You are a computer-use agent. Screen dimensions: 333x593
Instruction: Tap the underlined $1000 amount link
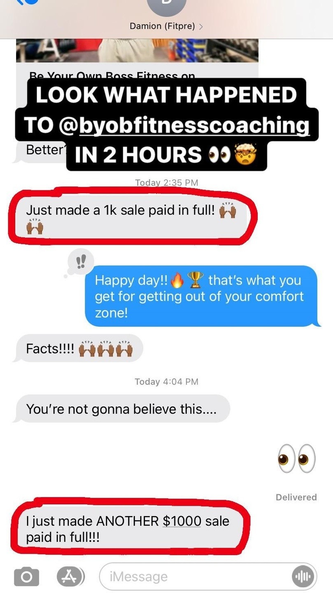coord(182,521)
